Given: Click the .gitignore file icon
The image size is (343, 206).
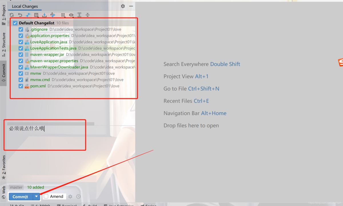Looking at the screenshot, I should pyautogui.click(x=27, y=29).
